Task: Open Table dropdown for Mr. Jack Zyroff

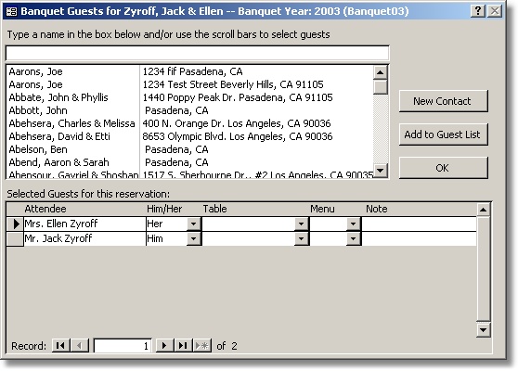Action: [302, 238]
